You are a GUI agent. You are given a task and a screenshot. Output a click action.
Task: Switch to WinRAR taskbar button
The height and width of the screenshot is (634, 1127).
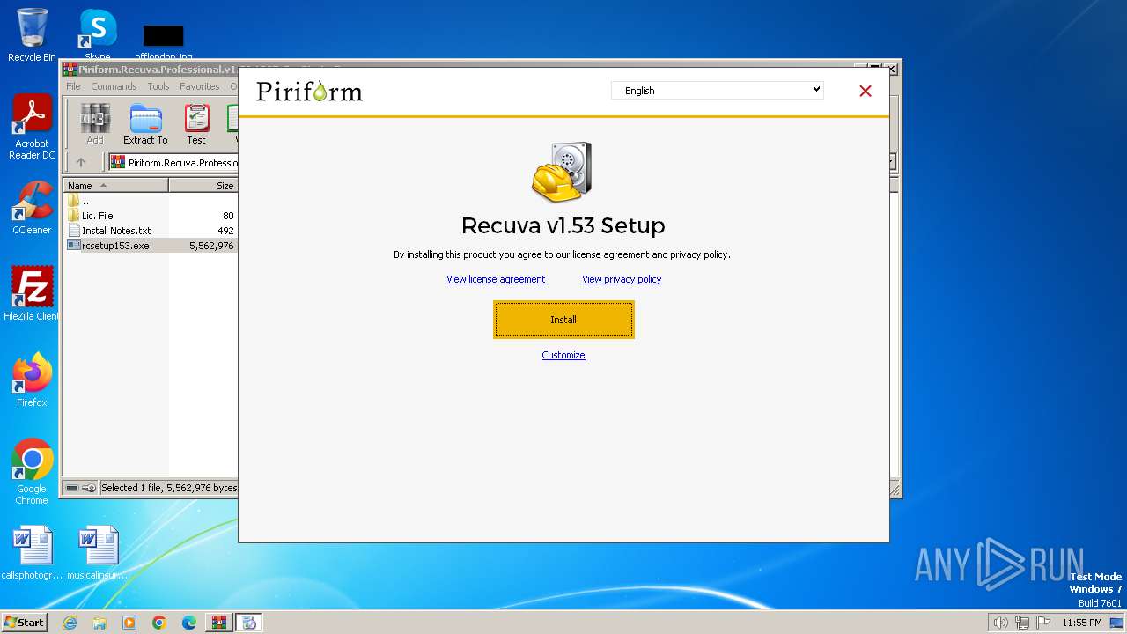tap(218, 623)
